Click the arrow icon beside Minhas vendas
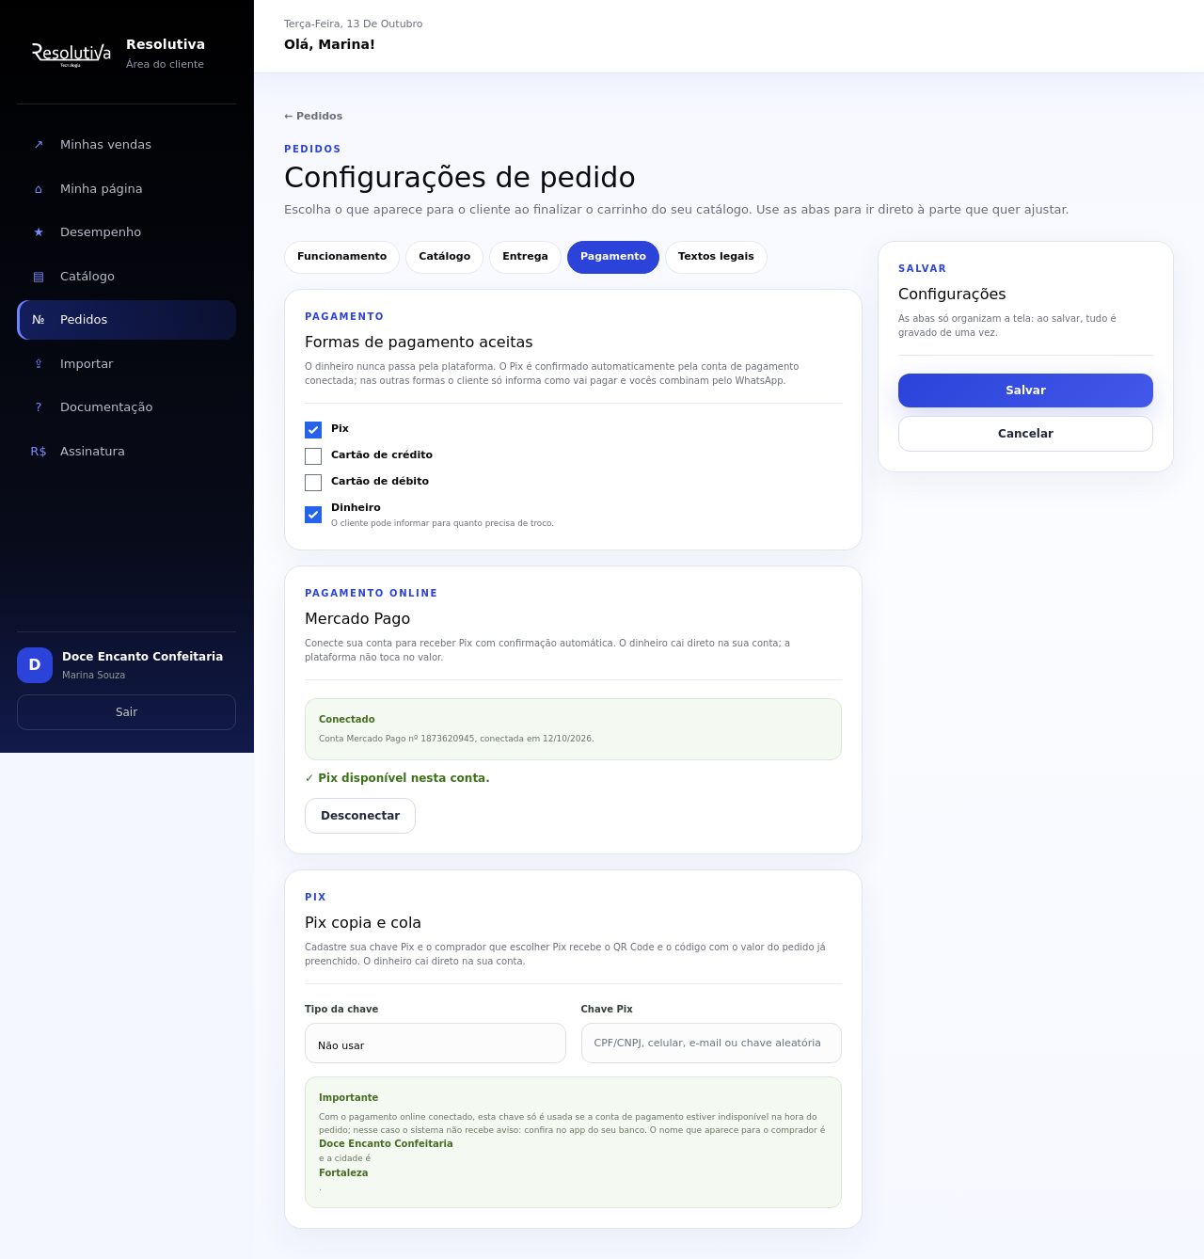1204x1259 pixels. 39,145
